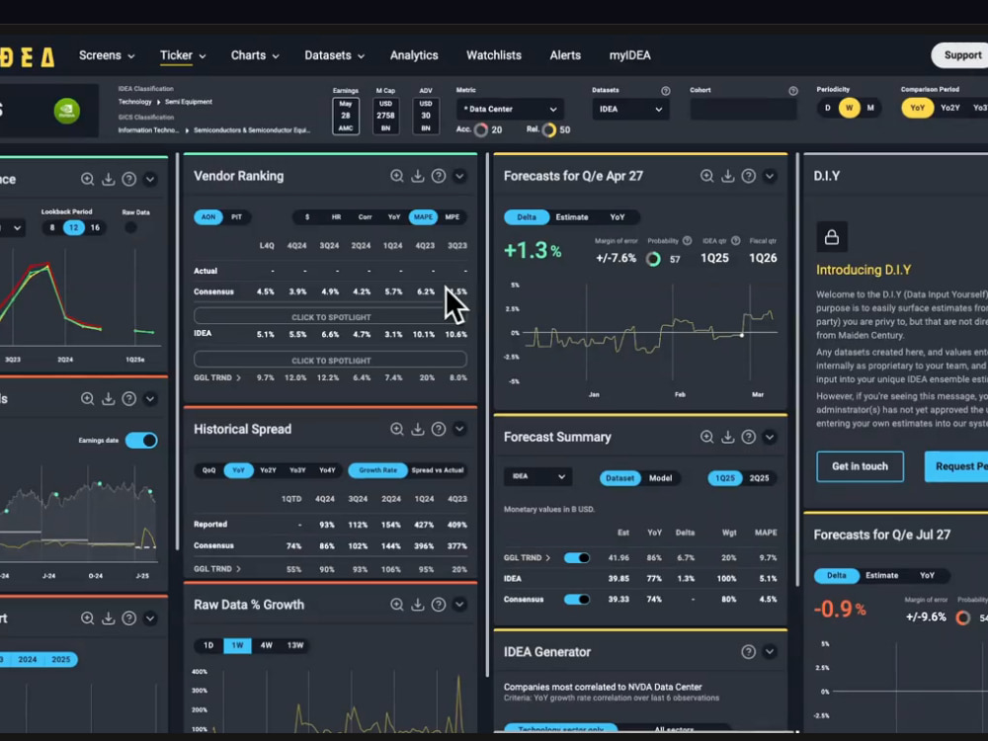Select weekly periodicity W
The image size is (988, 741).
click(x=850, y=108)
